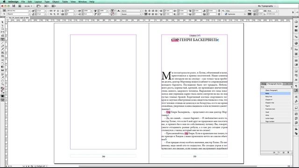299x168 pixels.
Task: Select the document tab 02_03_book.indd
Action: (18, 18)
